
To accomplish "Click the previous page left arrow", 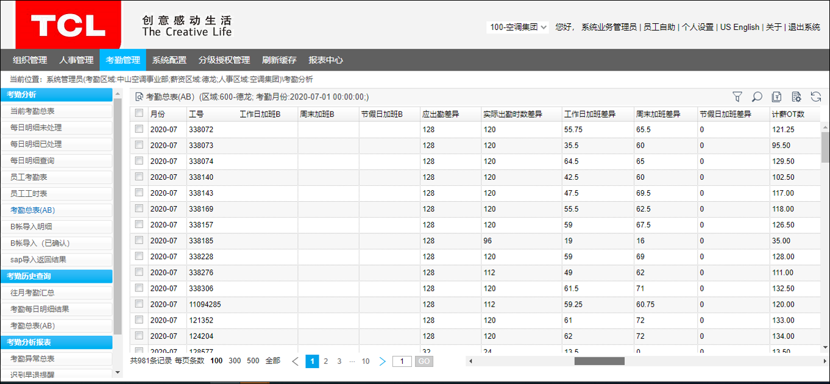I will click(296, 361).
